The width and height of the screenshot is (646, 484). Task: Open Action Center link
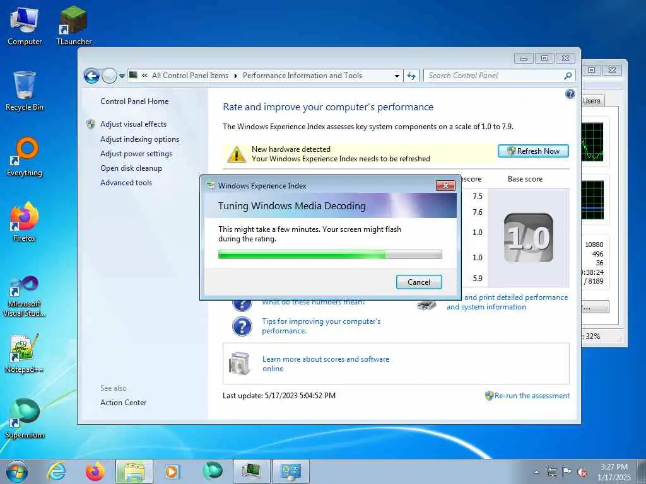click(x=123, y=403)
